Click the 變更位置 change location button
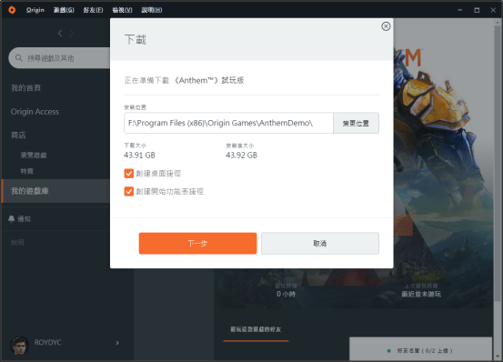The image size is (503, 362). point(356,123)
